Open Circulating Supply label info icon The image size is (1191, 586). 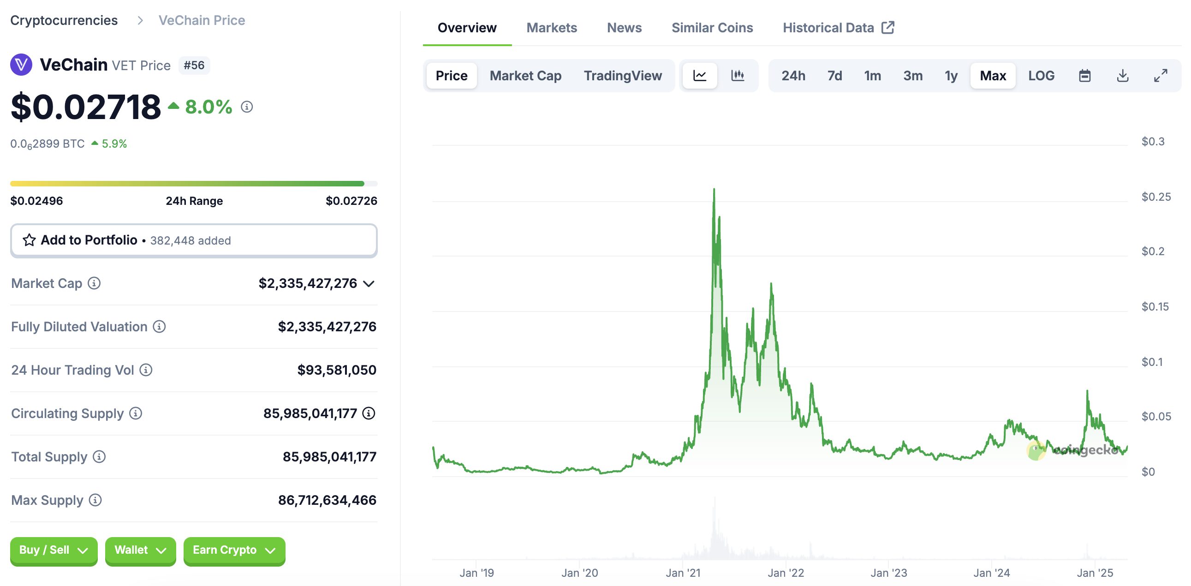click(136, 413)
